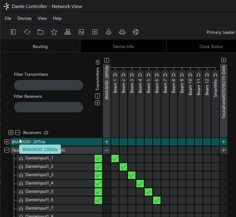Switch to the Device Info tab

tap(123, 46)
